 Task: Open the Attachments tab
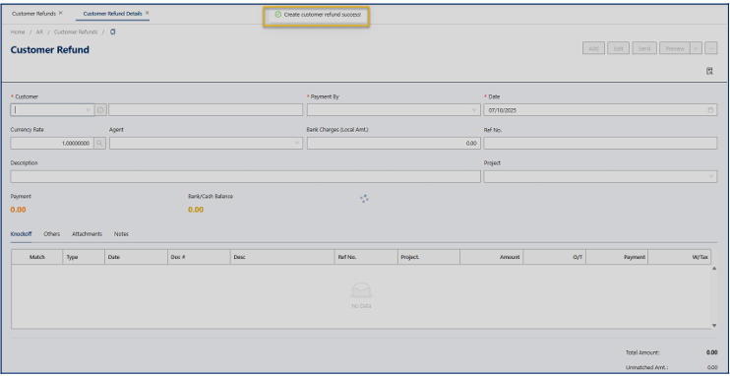87,234
